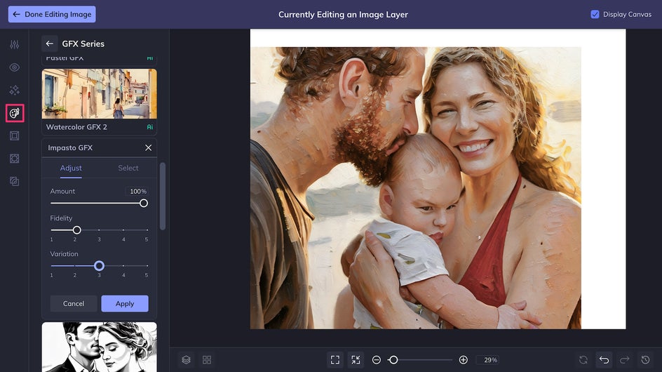The image size is (662, 372).
Task: Close the Impasto GFX settings
Action: pos(148,147)
